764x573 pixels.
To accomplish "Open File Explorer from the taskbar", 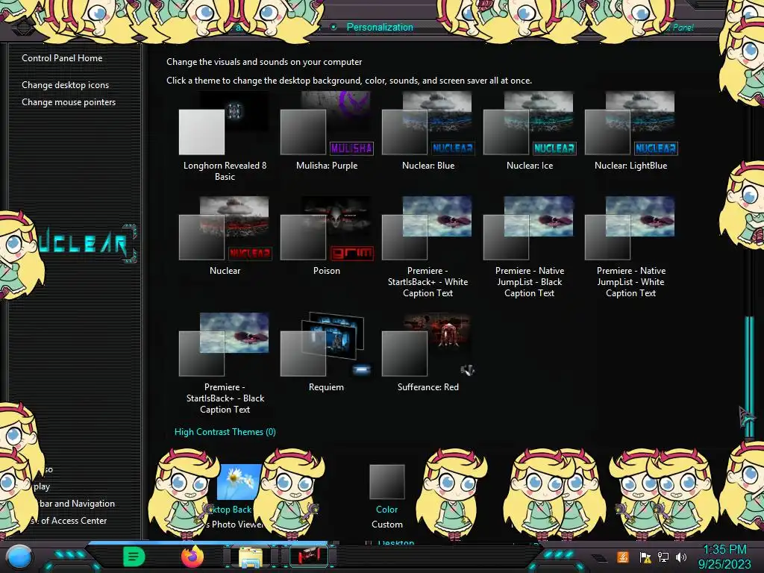I will tap(251, 557).
